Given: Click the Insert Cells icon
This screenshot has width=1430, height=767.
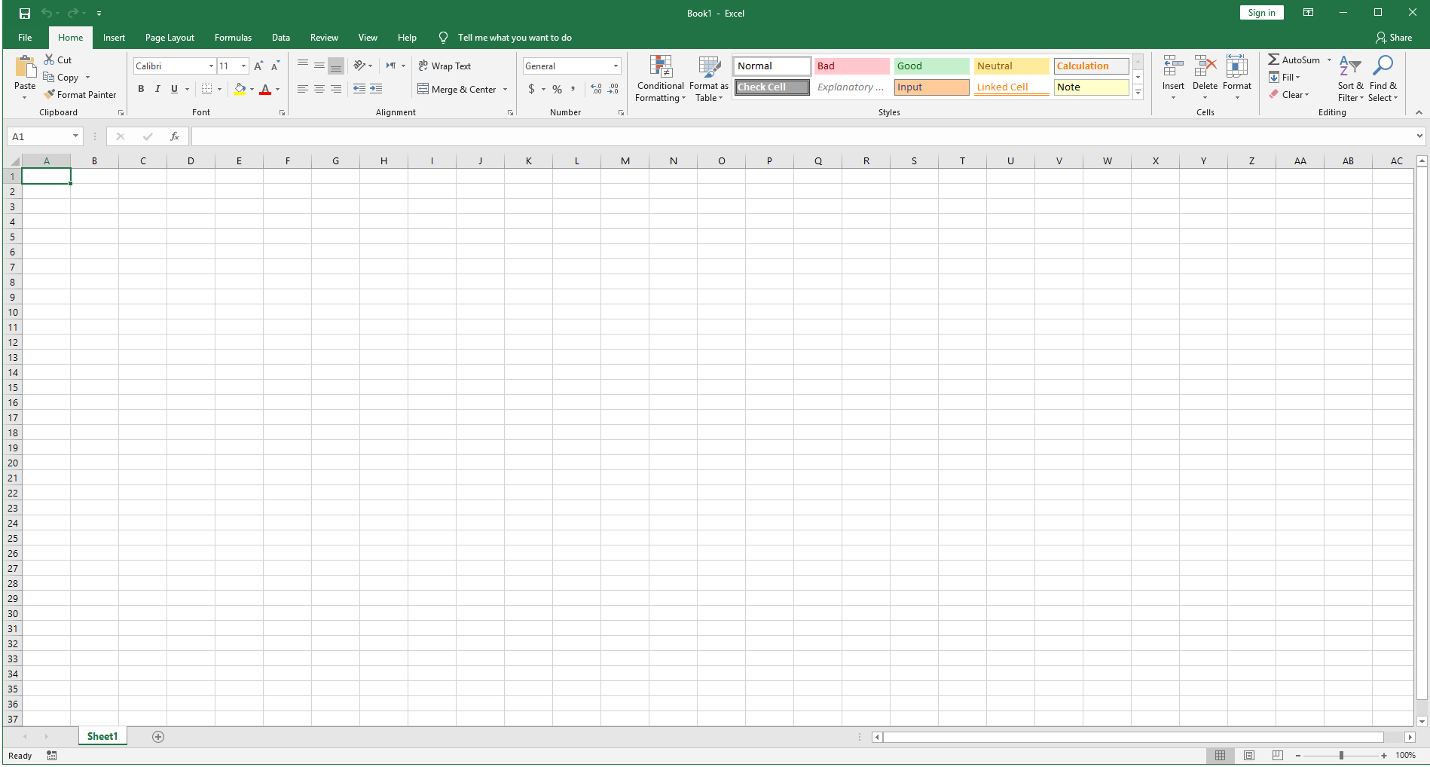Looking at the screenshot, I should (x=1172, y=66).
